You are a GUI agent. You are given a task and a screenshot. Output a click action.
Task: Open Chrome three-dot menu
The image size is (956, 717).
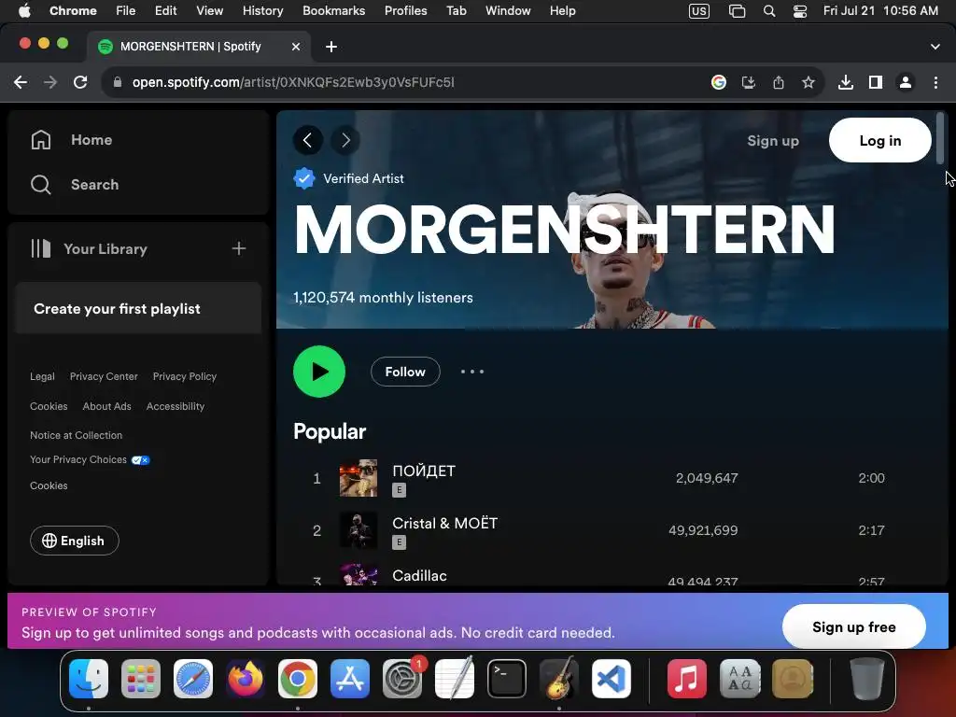coord(935,82)
